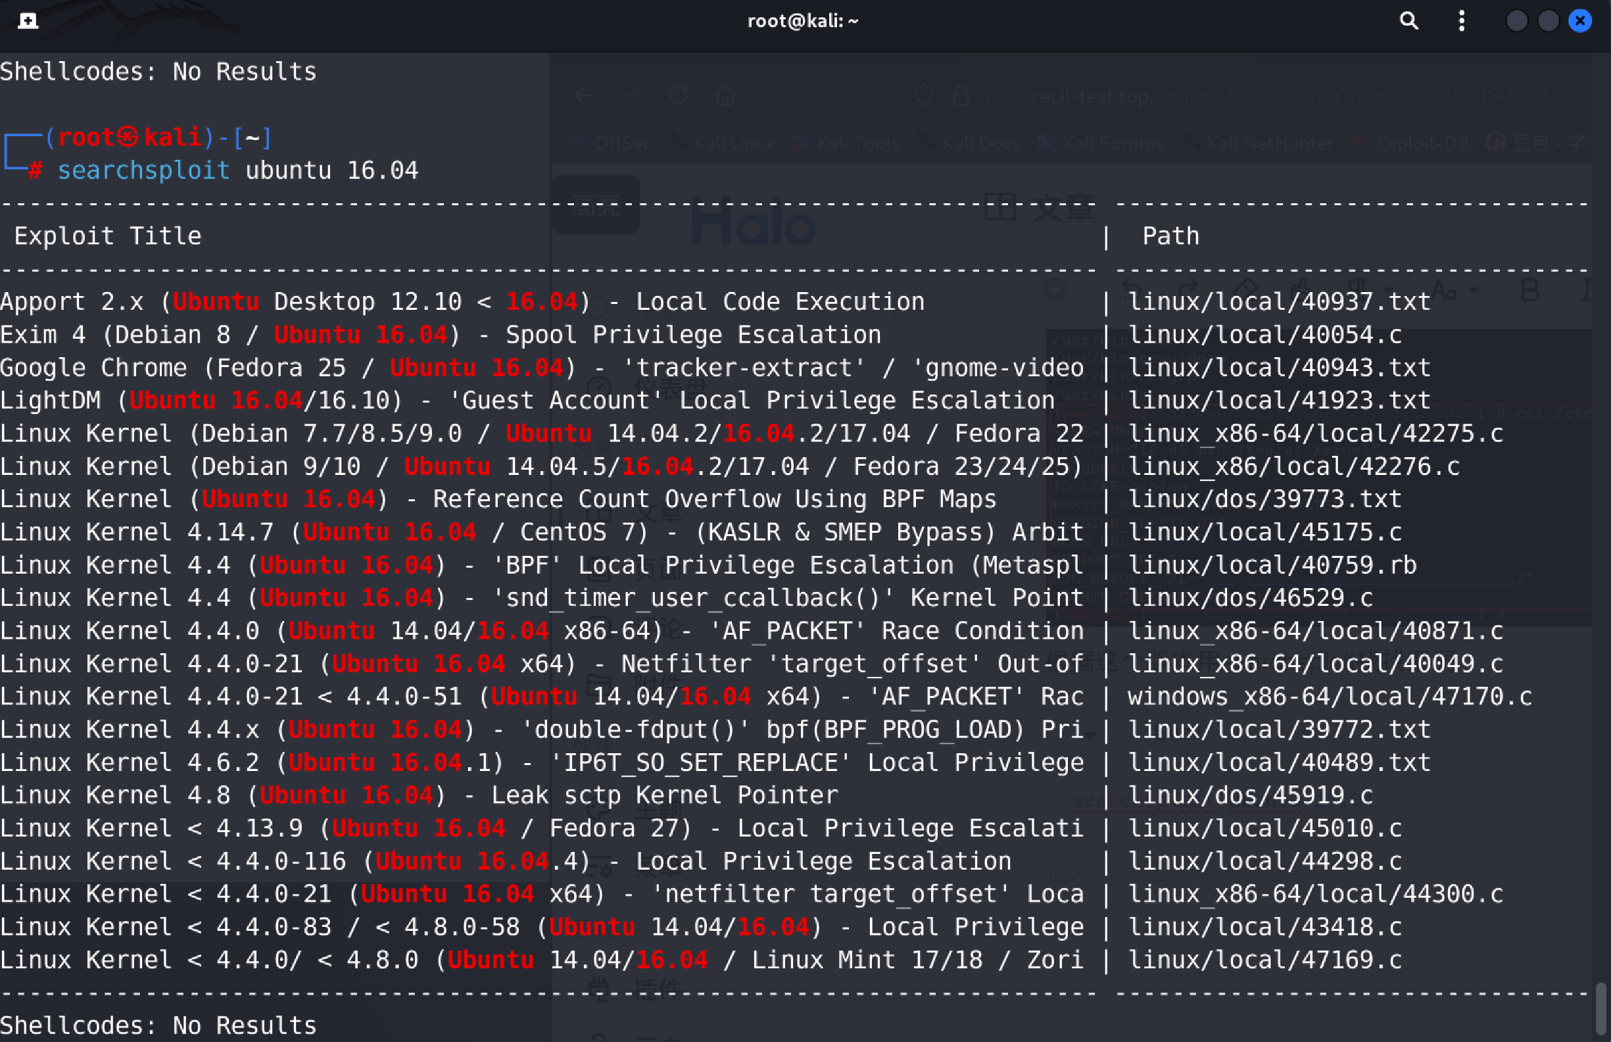Click the 'double-fdput()' bpf exploit title
1611x1042 pixels.
(542, 730)
